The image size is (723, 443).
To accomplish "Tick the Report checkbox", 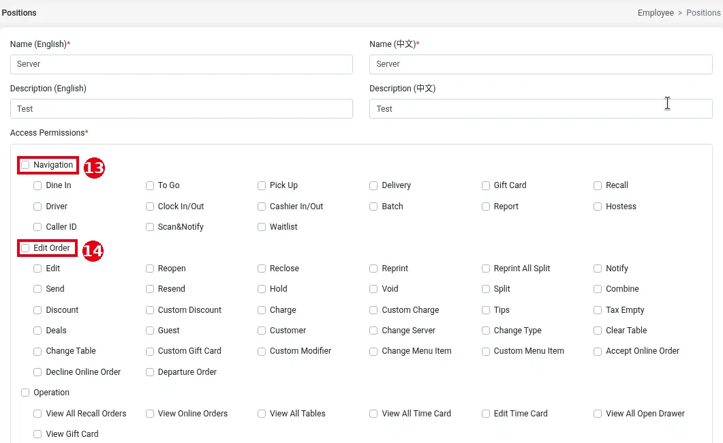I will point(486,207).
